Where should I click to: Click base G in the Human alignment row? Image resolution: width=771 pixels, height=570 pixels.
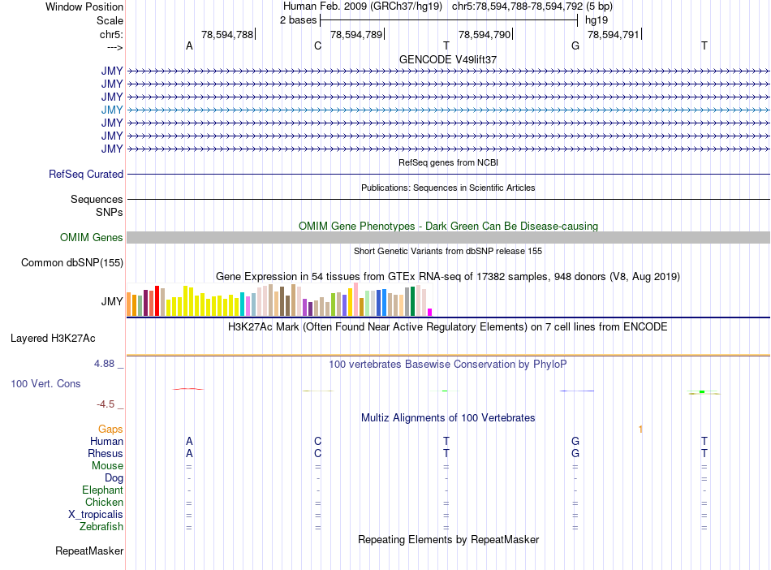[575, 441]
